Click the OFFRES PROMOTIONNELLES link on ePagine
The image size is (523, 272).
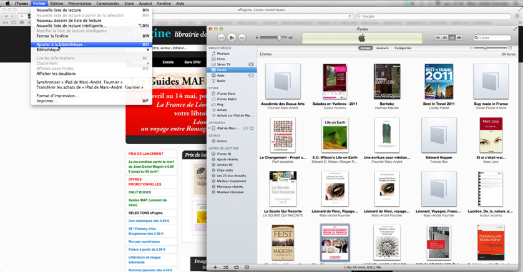(145, 182)
